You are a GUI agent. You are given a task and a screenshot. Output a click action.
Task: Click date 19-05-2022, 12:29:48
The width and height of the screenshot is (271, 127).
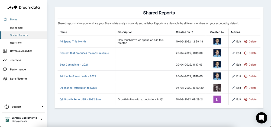pyautogui.click(x=189, y=41)
